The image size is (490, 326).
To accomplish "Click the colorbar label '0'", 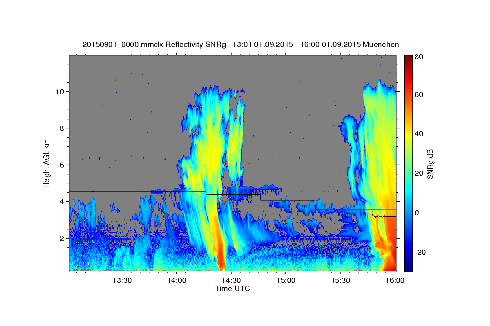I will (416, 212).
